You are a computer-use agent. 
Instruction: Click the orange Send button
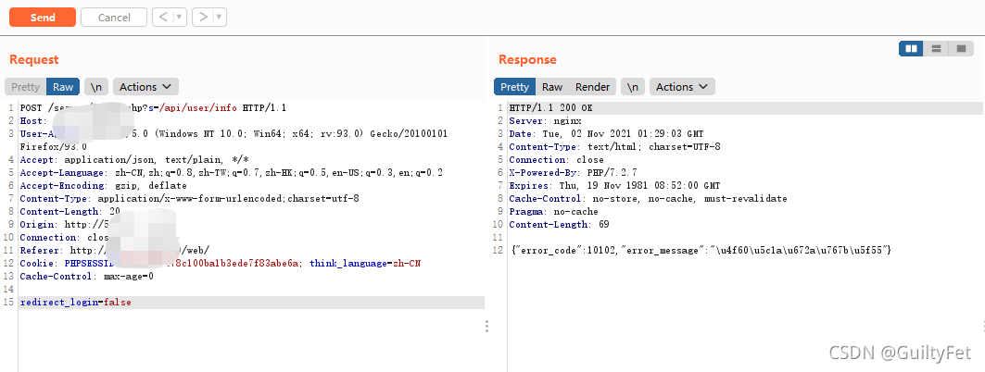coord(43,18)
